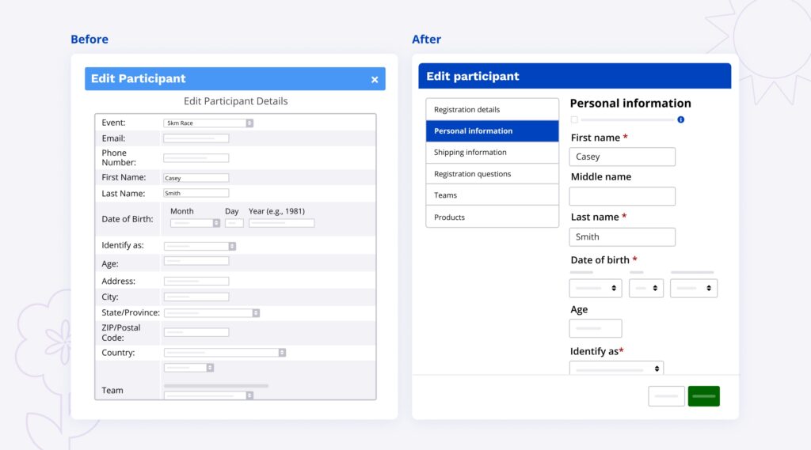This screenshot has width=811, height=450.
Task: Expand the Month dropdown in old form
Action: click(x=195, y=223)
